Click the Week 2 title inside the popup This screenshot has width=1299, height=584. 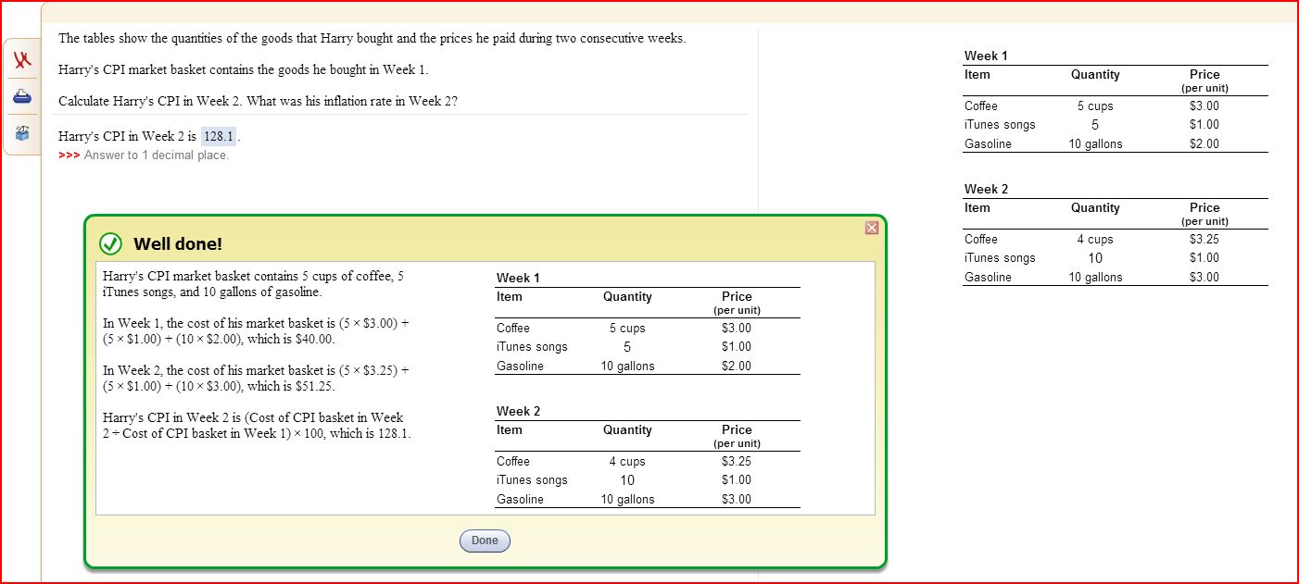518,411
